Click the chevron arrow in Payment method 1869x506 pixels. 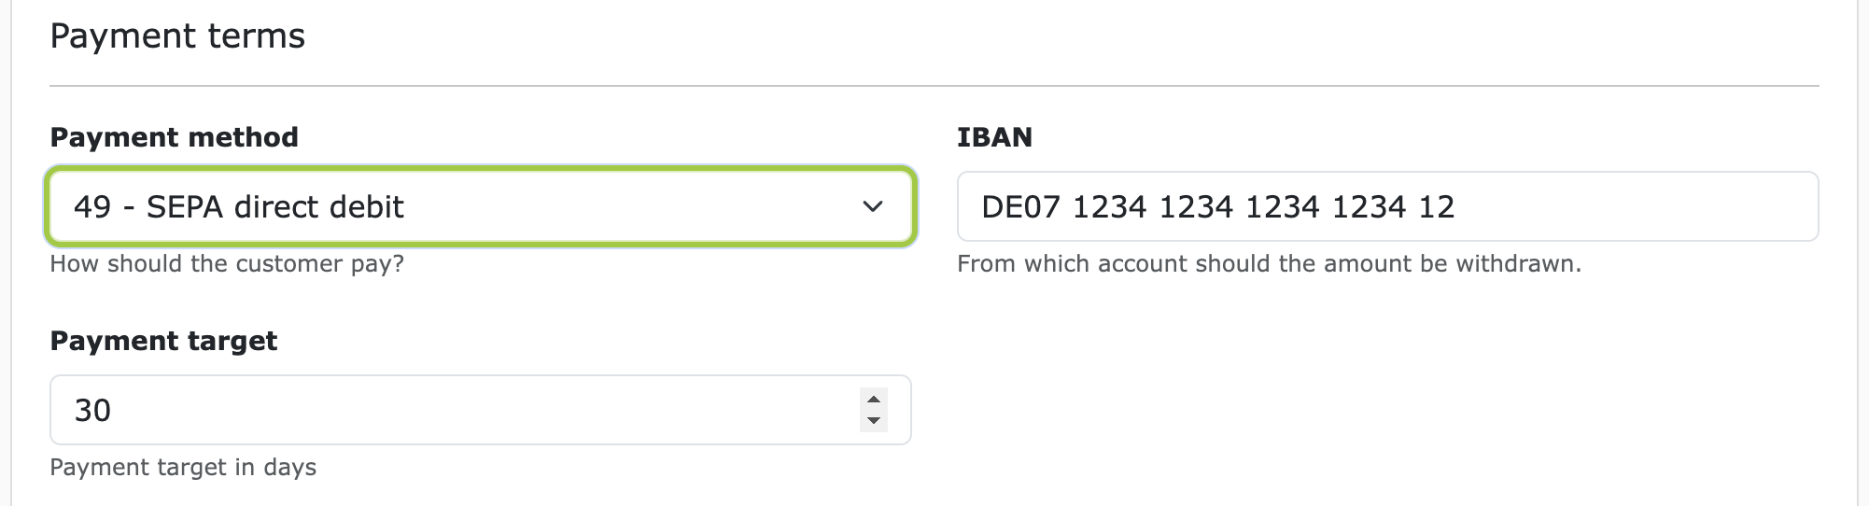[873, 206]
